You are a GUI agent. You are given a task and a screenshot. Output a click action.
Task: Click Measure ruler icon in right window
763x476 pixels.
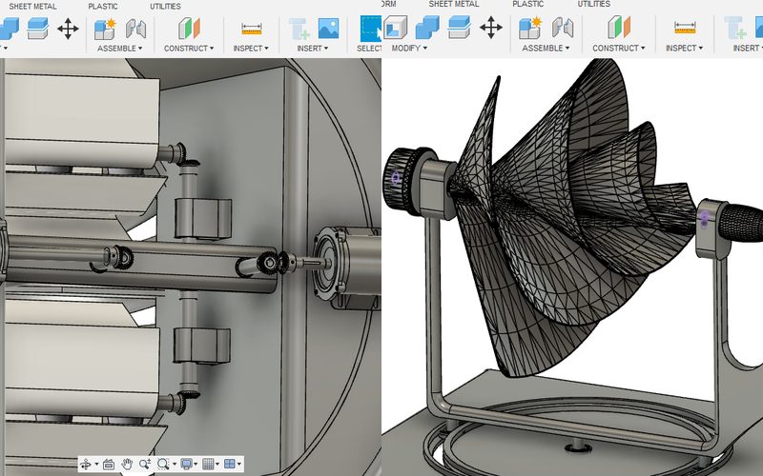(684, 29)
